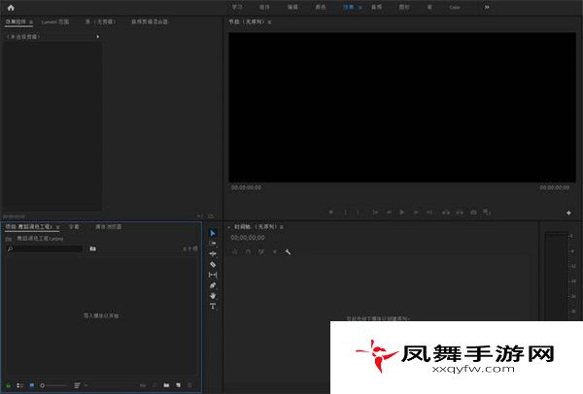Open the 节目 (无序列) panel menu icon
Screen dimensions: 583x394
click(x=269, y=22)
